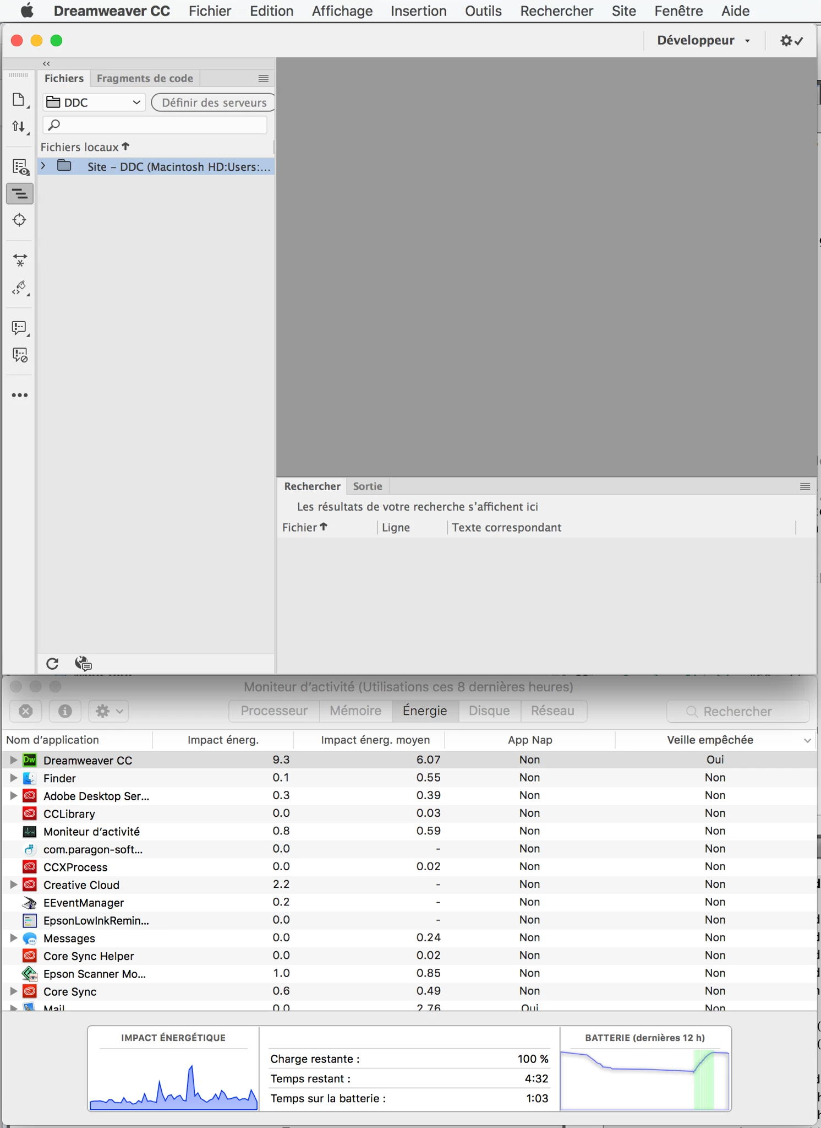The height and width of the screenshot is (1128, 821).
Task: Click the Finder app icon in process list
Action: point(30,778)
